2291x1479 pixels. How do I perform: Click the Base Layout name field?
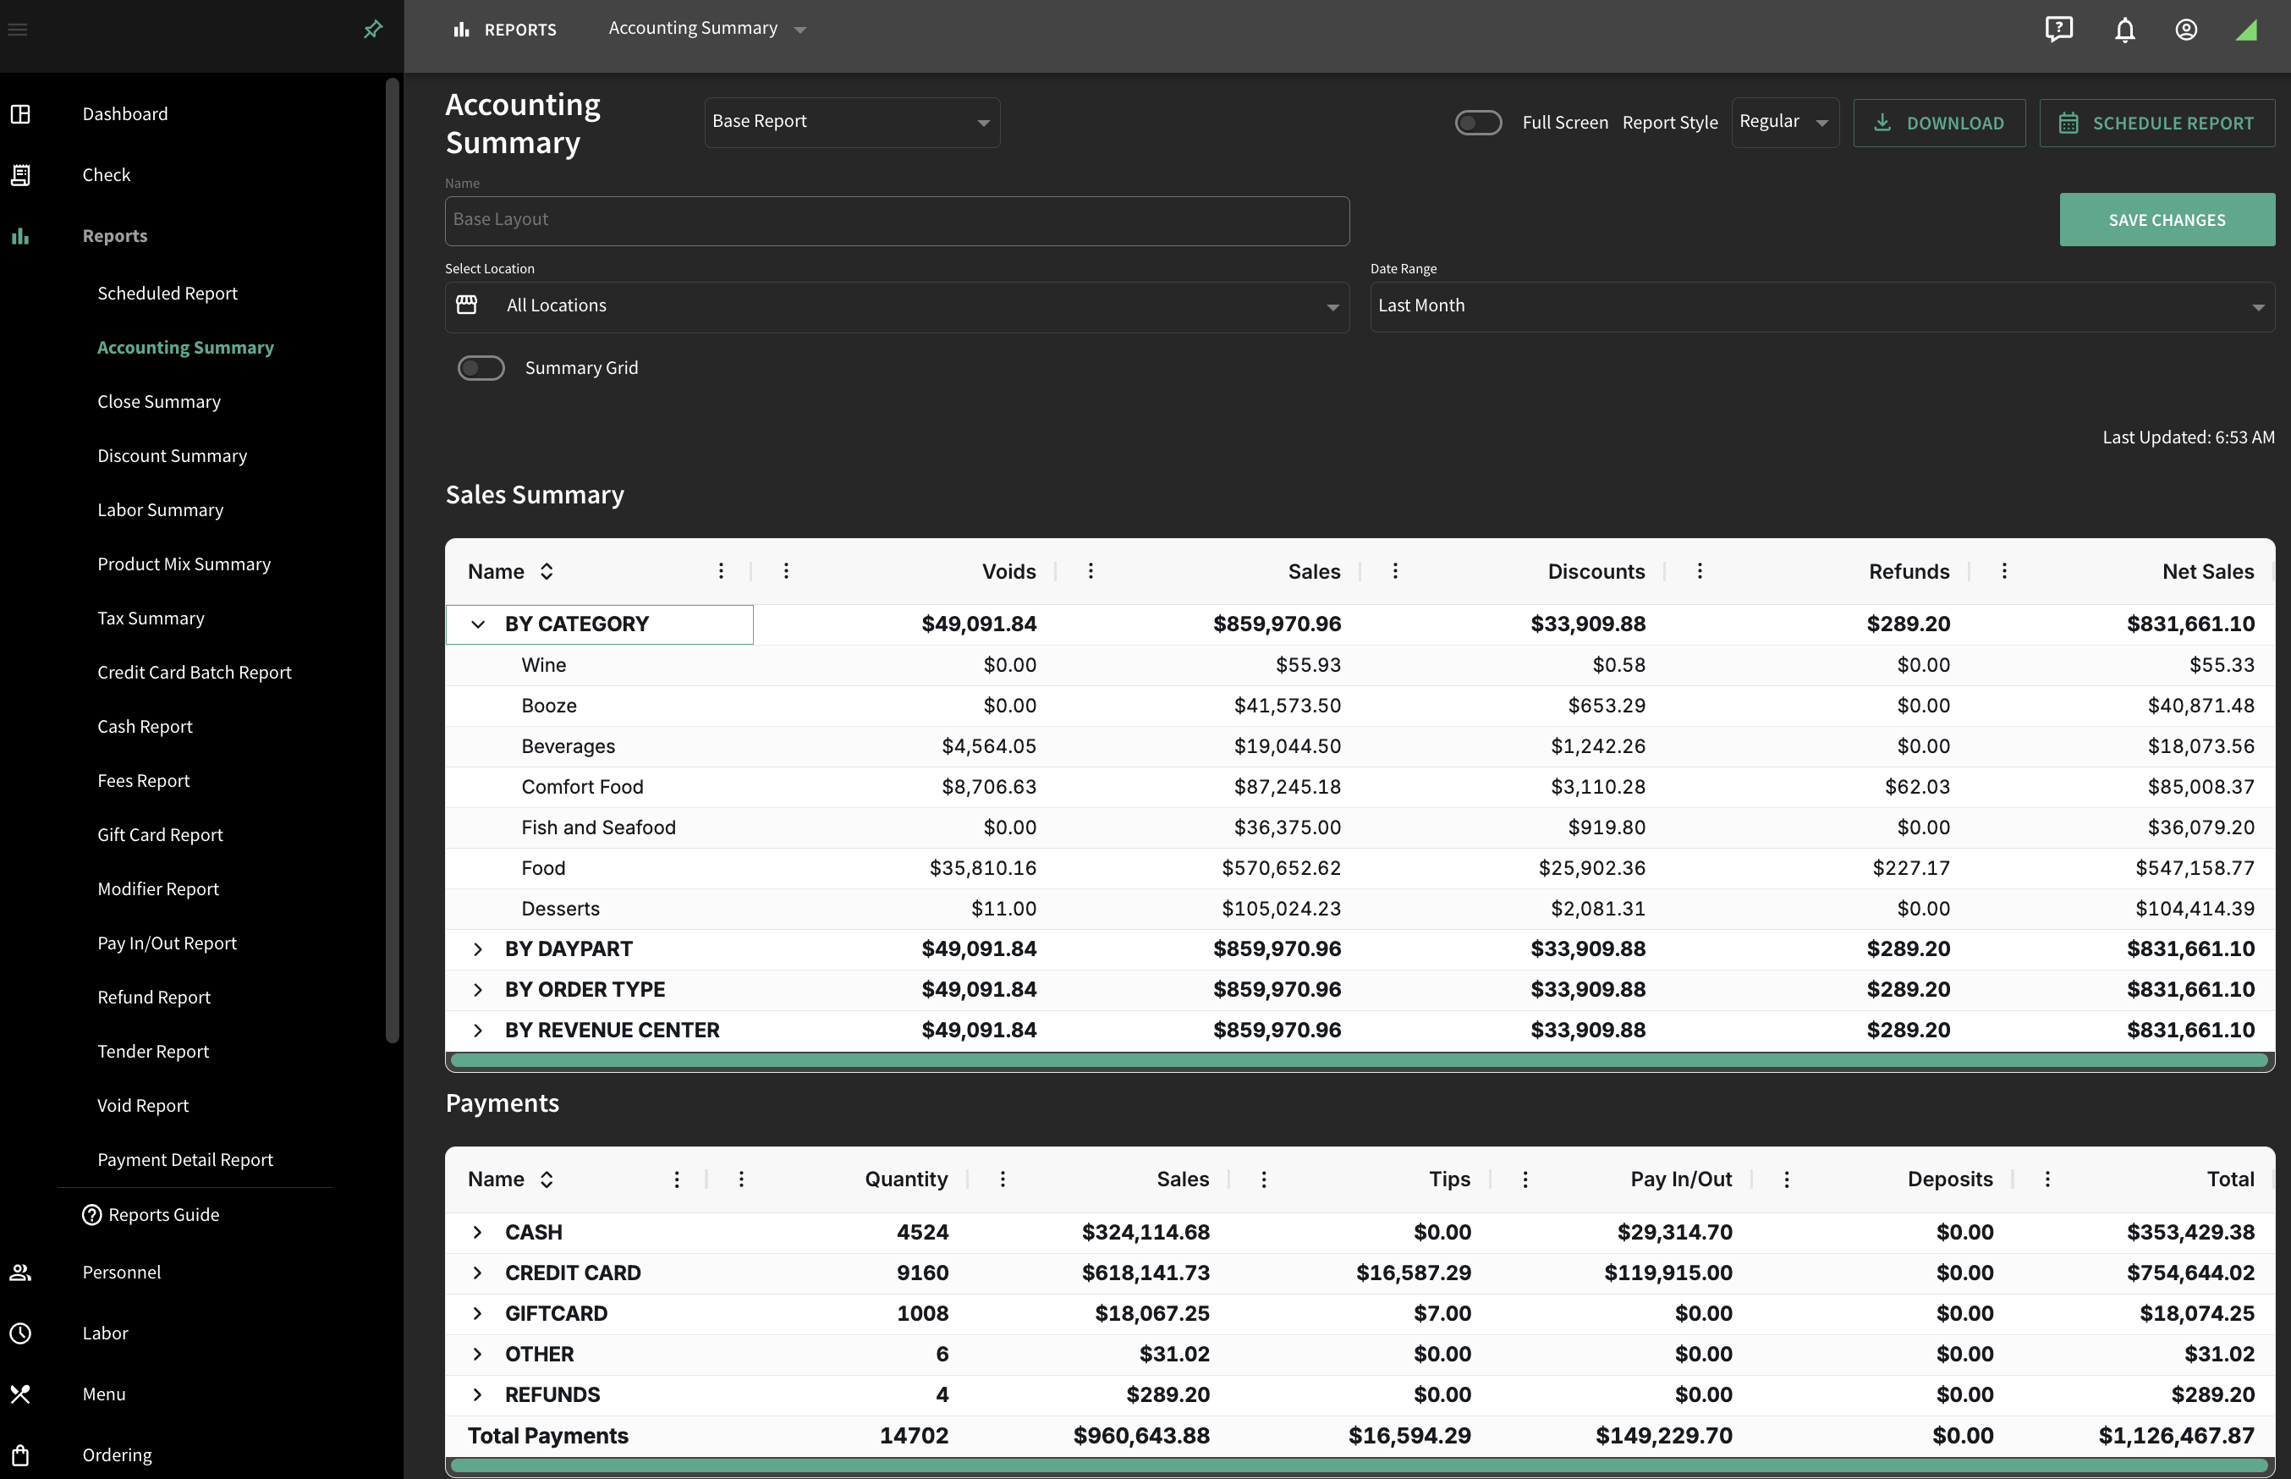(x=897, y=221)
